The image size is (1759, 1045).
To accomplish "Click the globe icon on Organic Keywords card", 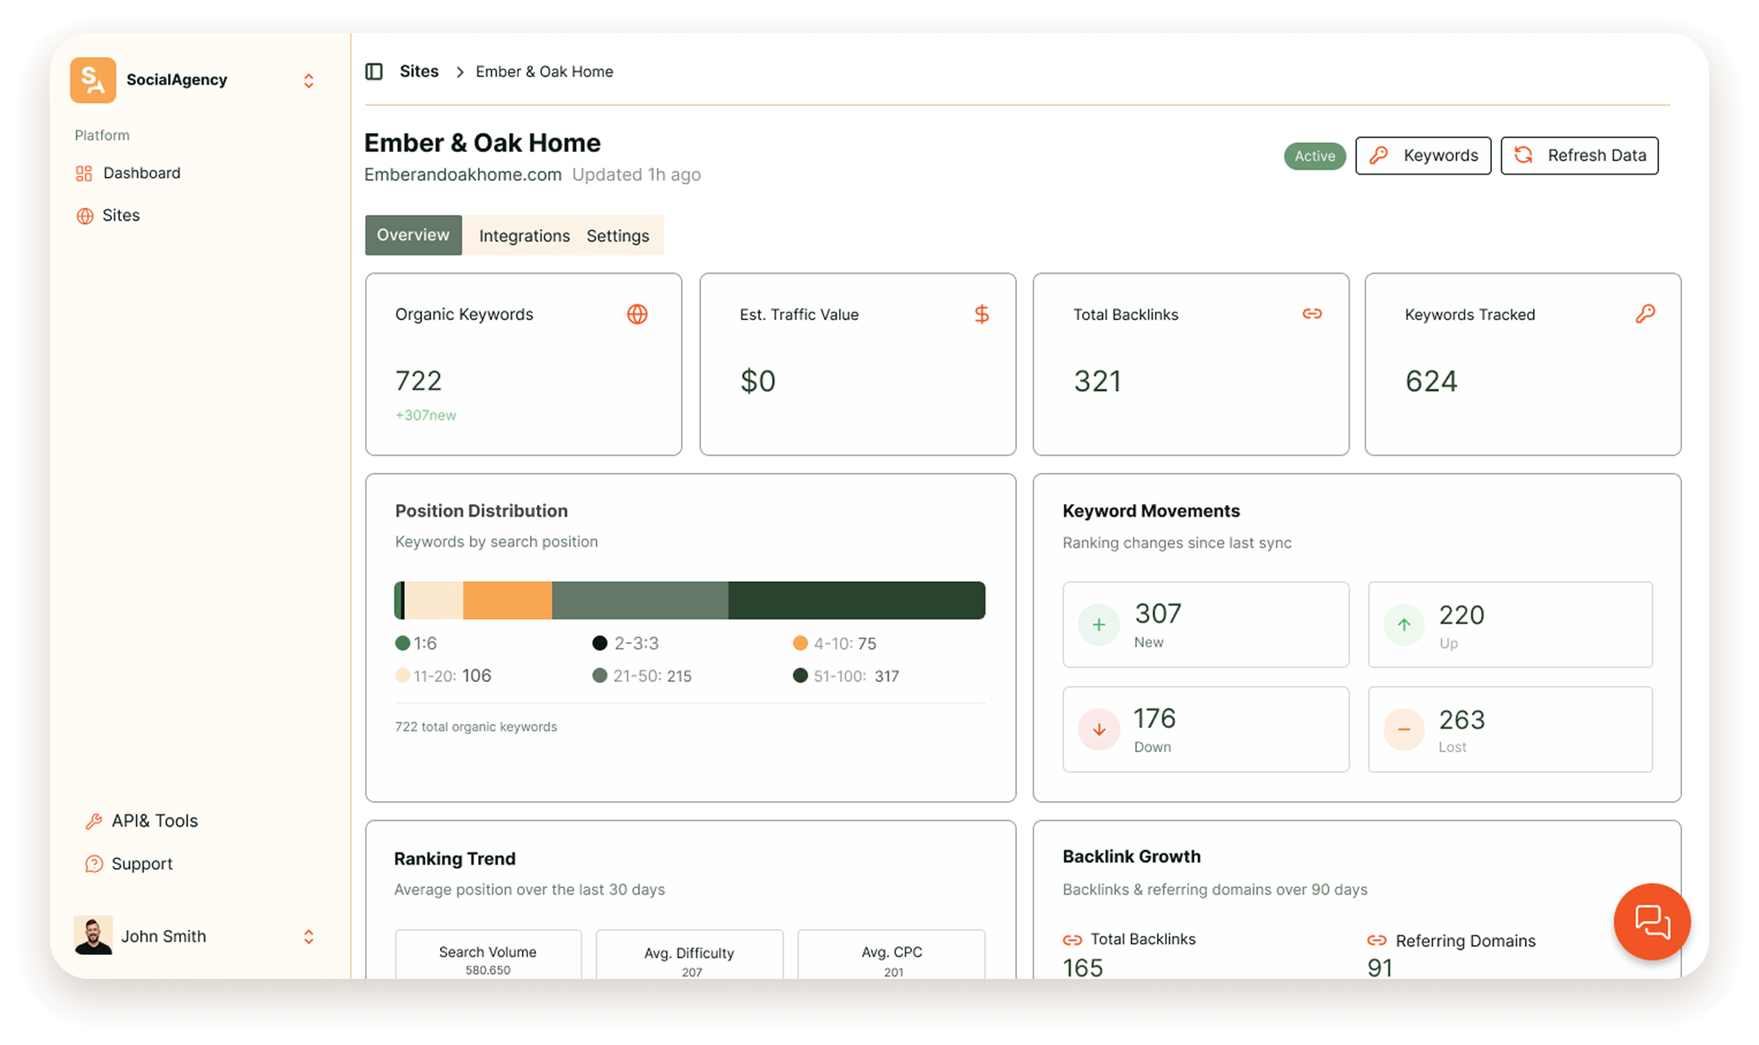I will 637,314.
